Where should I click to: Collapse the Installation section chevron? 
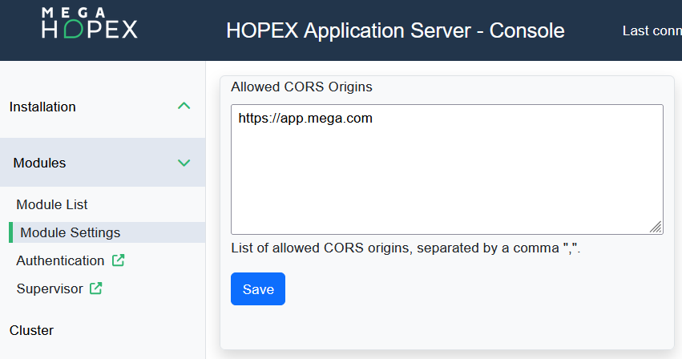click(x=184, y=107)
